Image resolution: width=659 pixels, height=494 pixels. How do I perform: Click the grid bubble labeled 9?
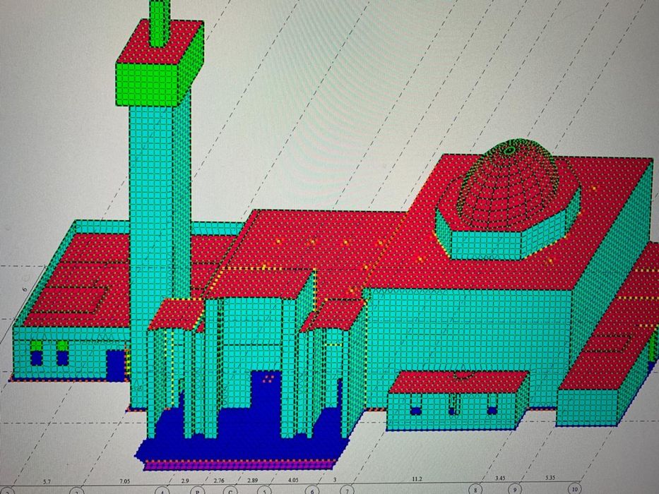click(516, 489)
